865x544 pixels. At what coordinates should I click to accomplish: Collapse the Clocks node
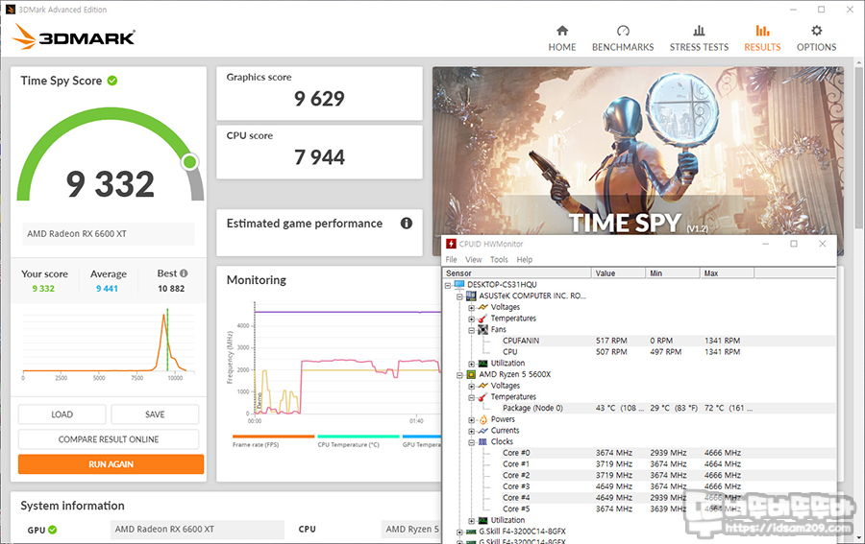471,442
